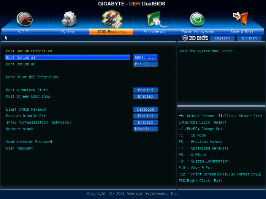Click the M.I.T. speedometer gauge icon
This screenshot has width=266, height=199.
click(x=24, y=19)
